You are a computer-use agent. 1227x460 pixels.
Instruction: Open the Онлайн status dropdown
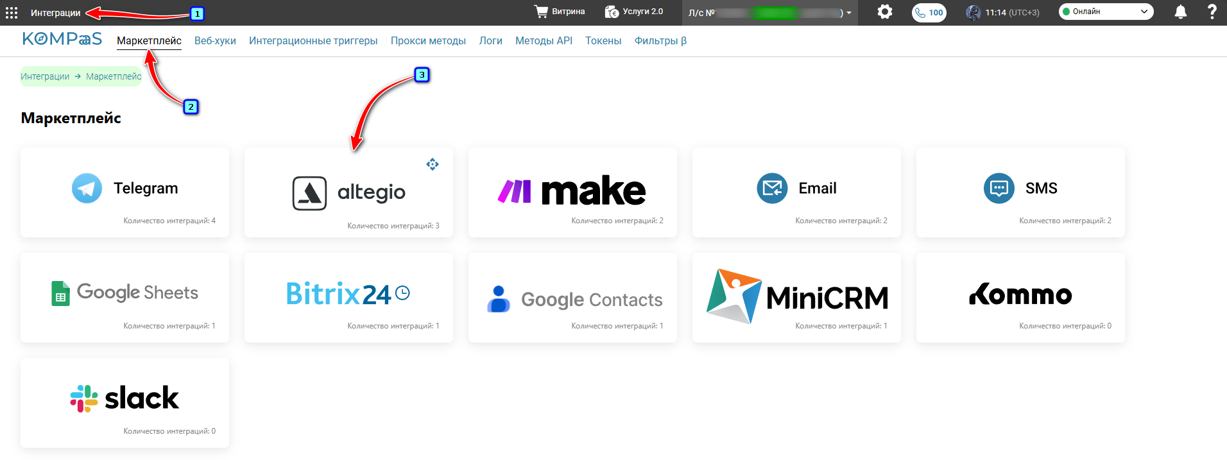[1106, 12]
